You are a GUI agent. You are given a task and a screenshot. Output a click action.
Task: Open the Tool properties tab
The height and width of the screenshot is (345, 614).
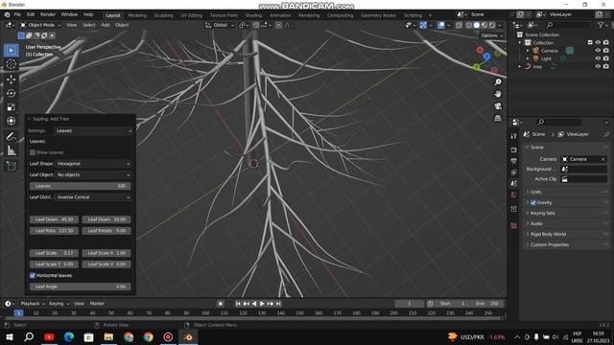(514, 136)
